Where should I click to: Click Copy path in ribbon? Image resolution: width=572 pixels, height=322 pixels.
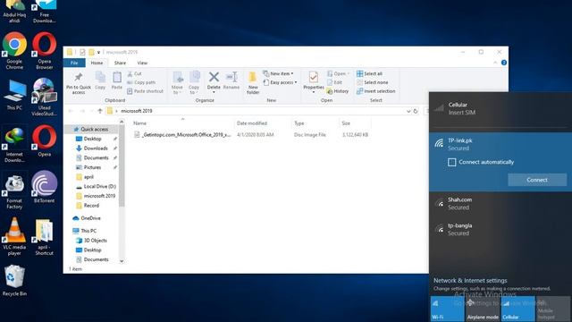coord(141,82)
